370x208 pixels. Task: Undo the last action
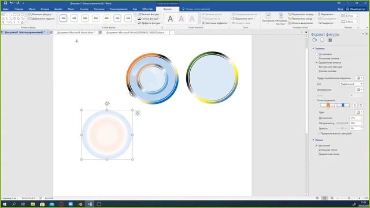pyautogui.click(x=11, y=3)
